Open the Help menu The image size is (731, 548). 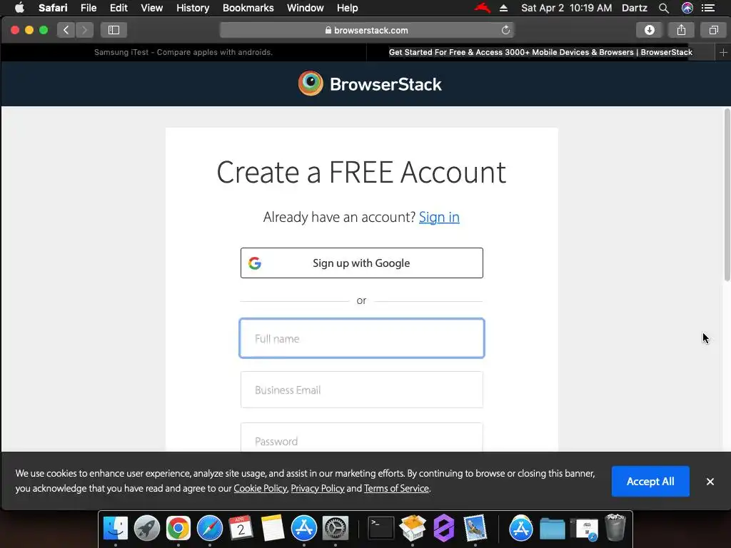[x=348, y=8]
